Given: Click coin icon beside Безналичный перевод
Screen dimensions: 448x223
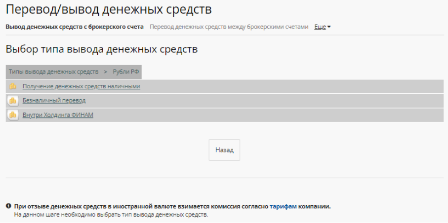Looking at the screenshot, I should click(x=12, y=101).
